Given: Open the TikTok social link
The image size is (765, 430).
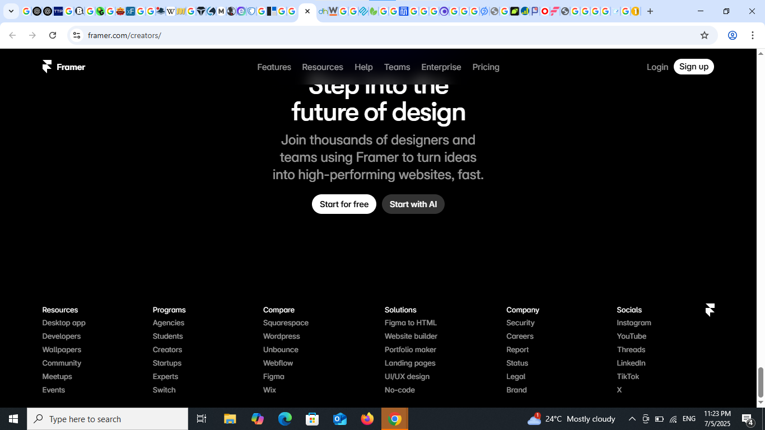Looking at the screenshot, I should coord(628,377).
